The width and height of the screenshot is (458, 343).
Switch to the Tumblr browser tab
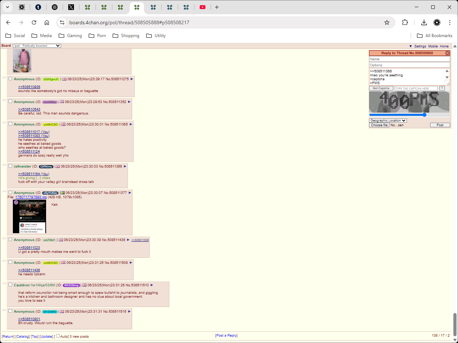[38, 7]
